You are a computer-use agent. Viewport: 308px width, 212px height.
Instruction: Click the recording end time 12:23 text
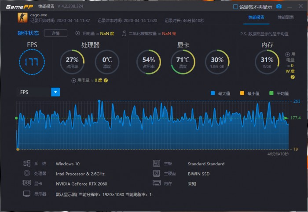pyautogui.click(x=127, y=20)
